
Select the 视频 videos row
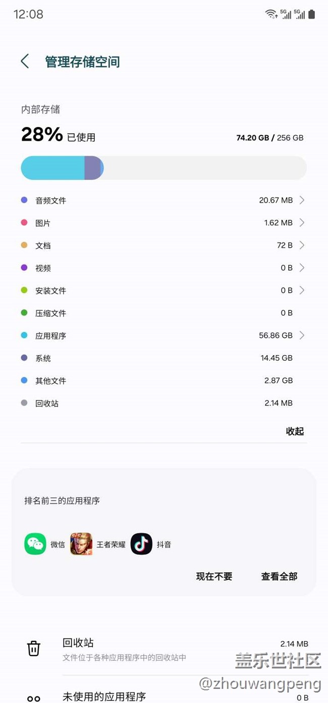click(x=163, y=268)
